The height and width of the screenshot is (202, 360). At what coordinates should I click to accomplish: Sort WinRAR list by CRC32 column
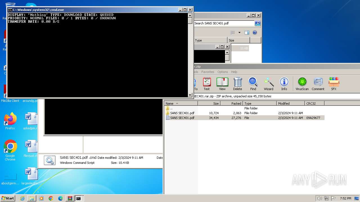(x=315, y=104)
